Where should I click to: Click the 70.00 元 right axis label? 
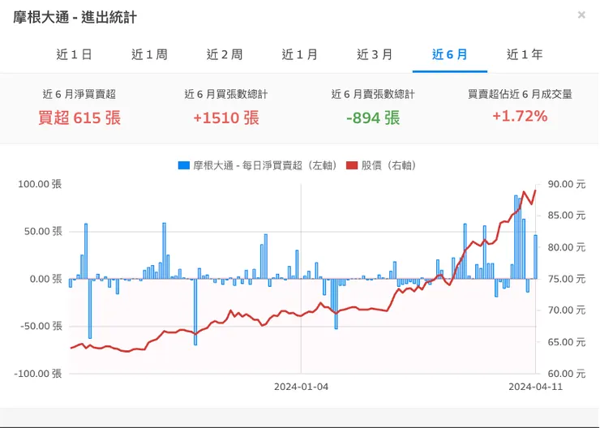[567, 310]
